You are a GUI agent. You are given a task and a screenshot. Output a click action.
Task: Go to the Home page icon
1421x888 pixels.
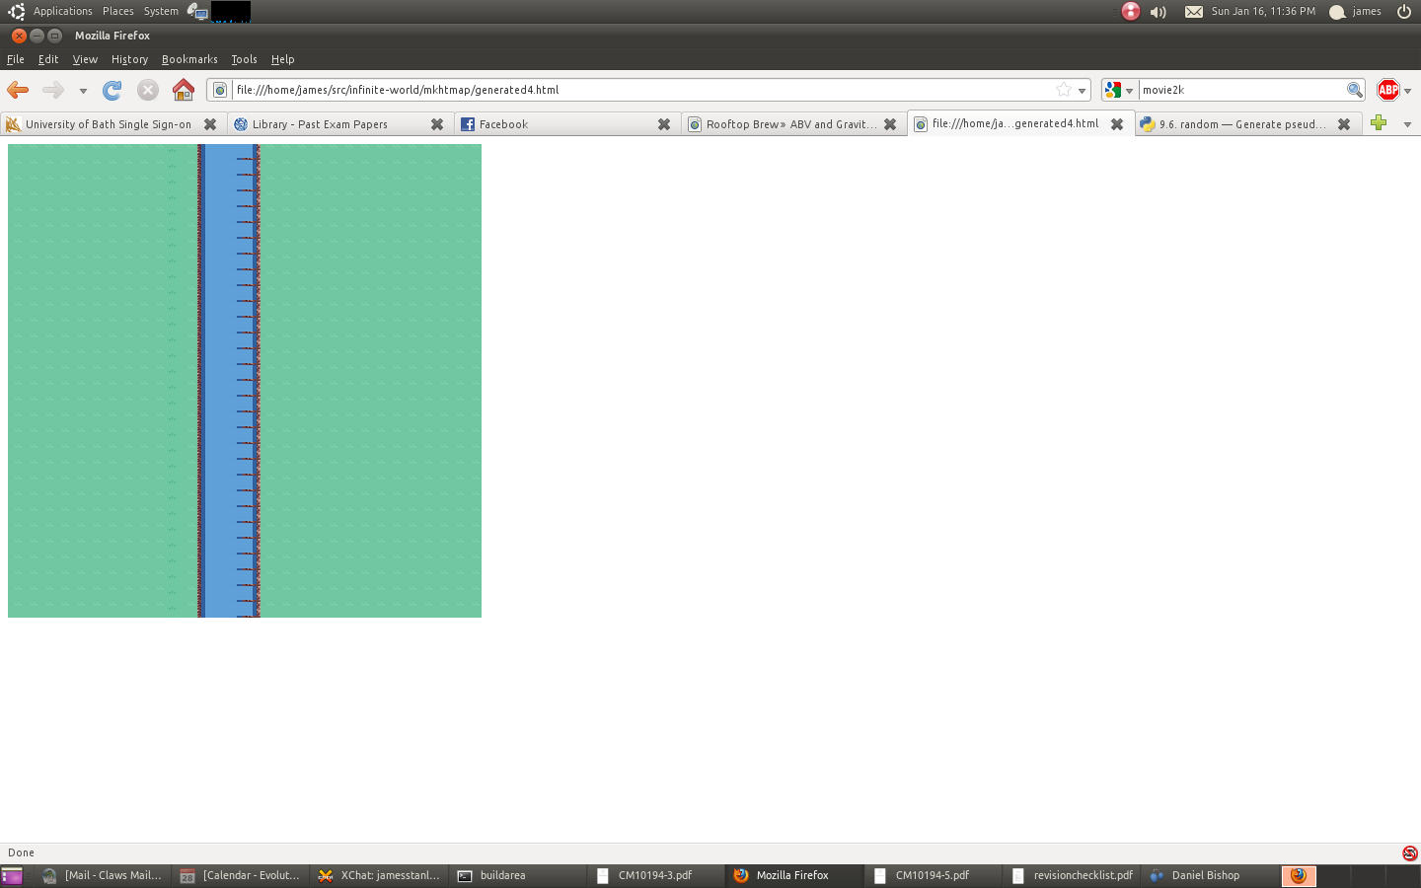184,90
